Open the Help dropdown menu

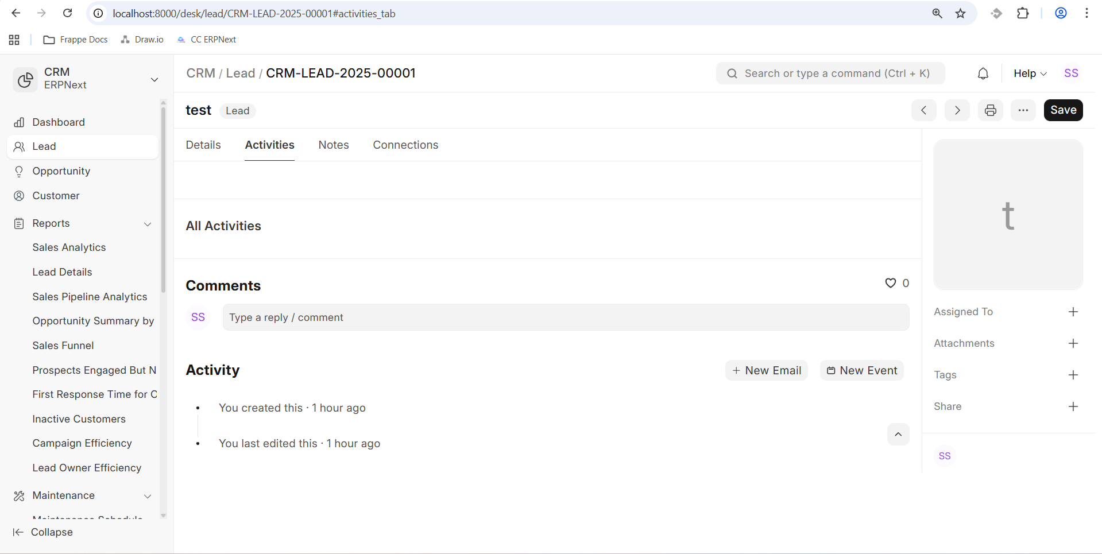tap(1030, 73)
